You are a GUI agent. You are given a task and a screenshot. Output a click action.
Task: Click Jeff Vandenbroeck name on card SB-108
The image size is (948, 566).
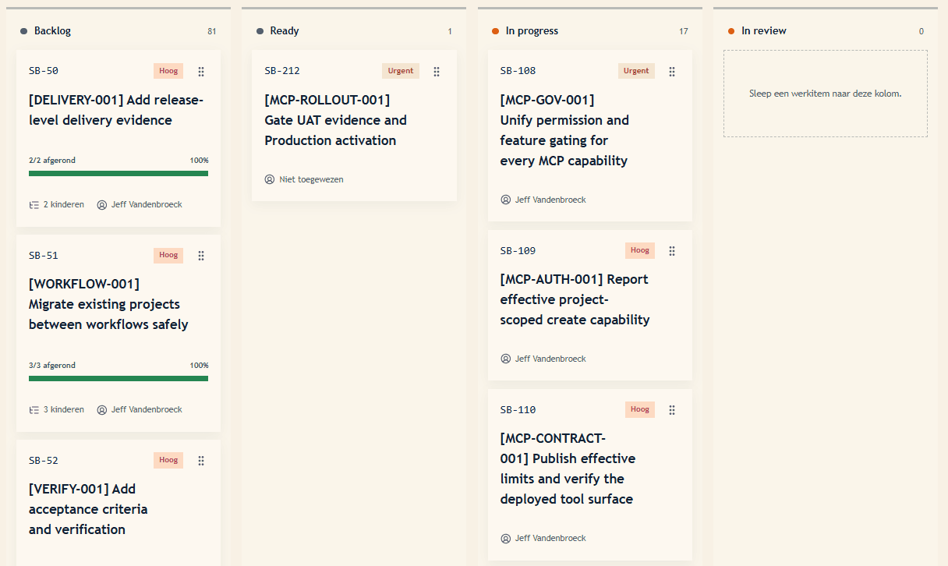pyautogui.click(x=550, y=200)
